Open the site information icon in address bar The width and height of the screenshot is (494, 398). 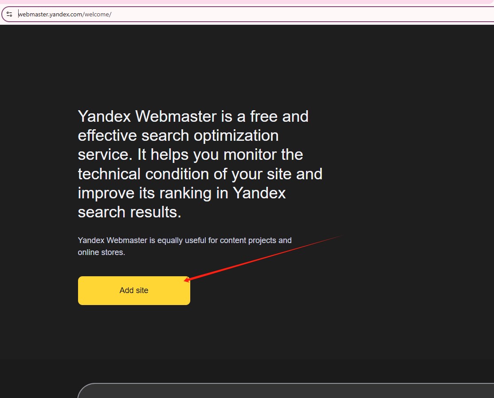[9, 14]
